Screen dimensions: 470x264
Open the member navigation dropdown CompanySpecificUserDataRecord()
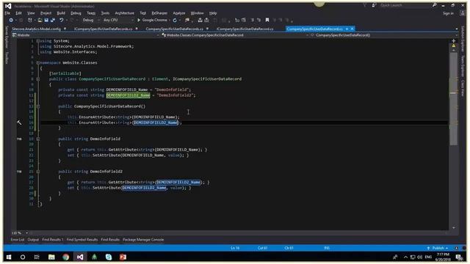pyautogui.click(x=385, y=35)
